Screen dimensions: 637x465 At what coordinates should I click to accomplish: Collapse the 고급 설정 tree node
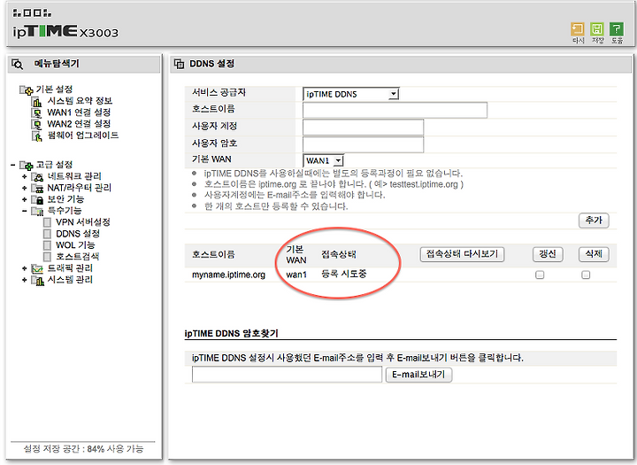(x=13, y=165)
